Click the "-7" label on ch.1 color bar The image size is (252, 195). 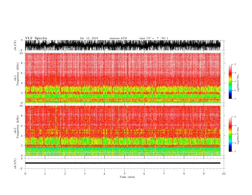tap(234, 99)
